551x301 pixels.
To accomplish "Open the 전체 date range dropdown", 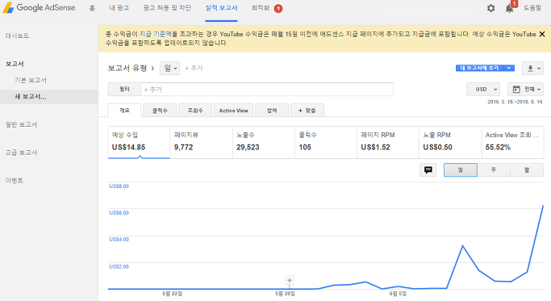I will pyautogui.click(x=525, y=90).
